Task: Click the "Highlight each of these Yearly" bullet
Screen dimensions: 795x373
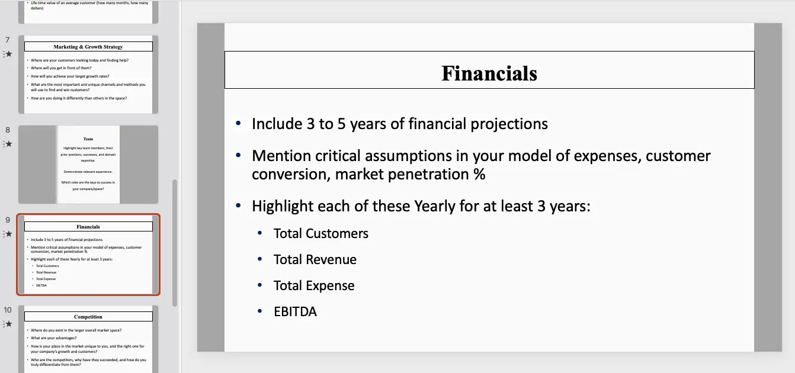Action: (x=421, y=206)
